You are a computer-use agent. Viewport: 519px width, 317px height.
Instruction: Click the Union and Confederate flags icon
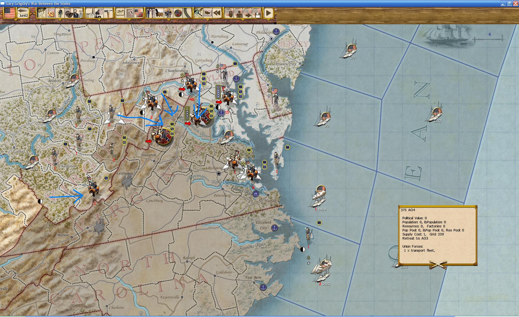[x=138, y=13]
